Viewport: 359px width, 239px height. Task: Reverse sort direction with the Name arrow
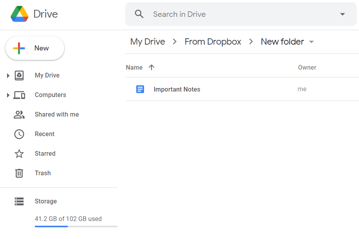pyautogui.click(x=152, y=67)
